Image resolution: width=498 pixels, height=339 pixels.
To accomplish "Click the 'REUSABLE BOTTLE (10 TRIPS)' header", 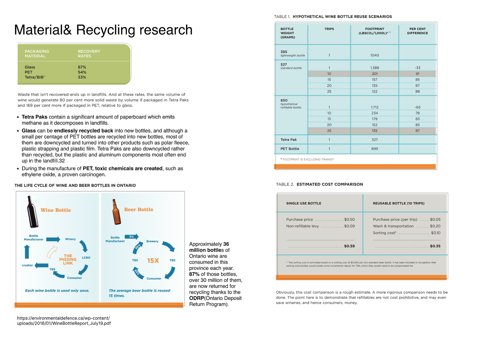I will coord(399,203).
